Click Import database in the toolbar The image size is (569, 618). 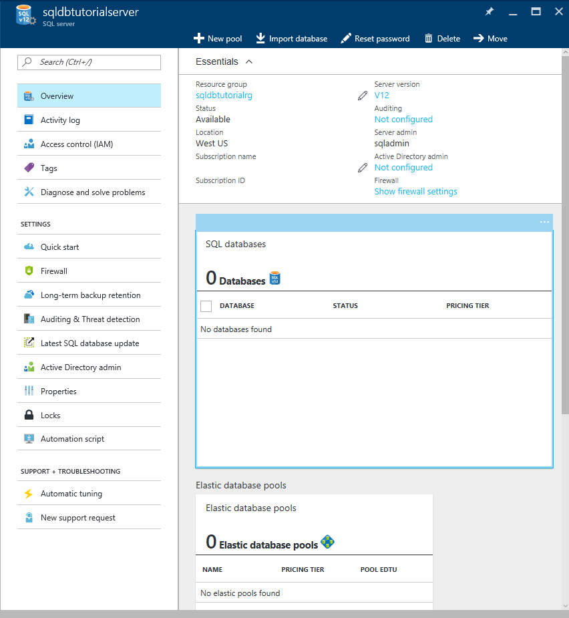coord(292,39)
